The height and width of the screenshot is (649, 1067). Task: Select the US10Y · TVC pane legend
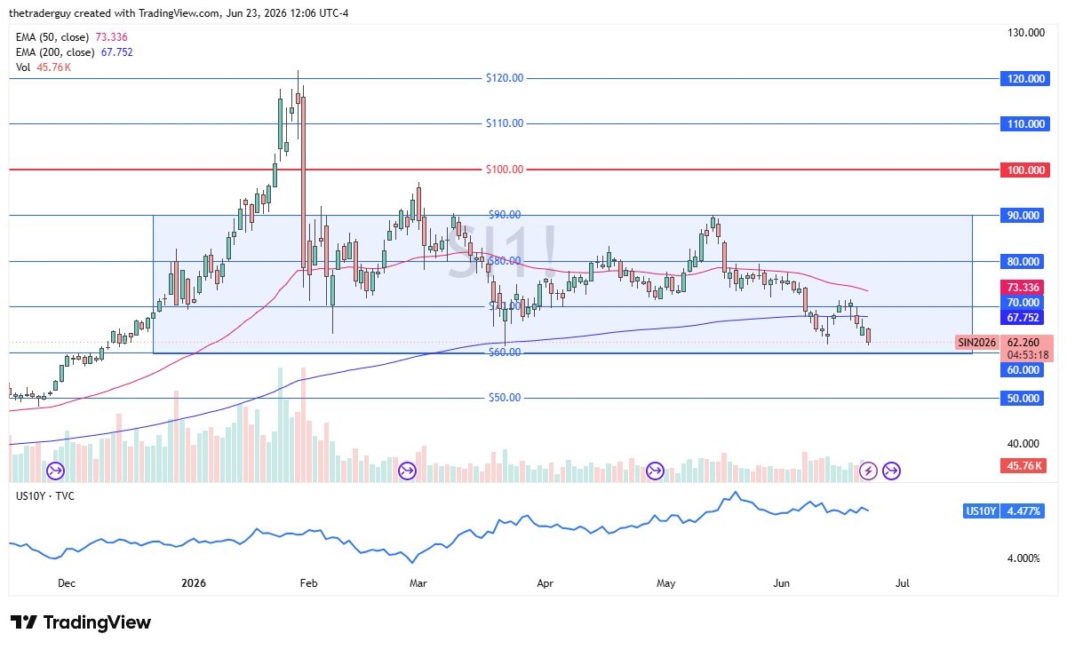click(x=44, y=495)
